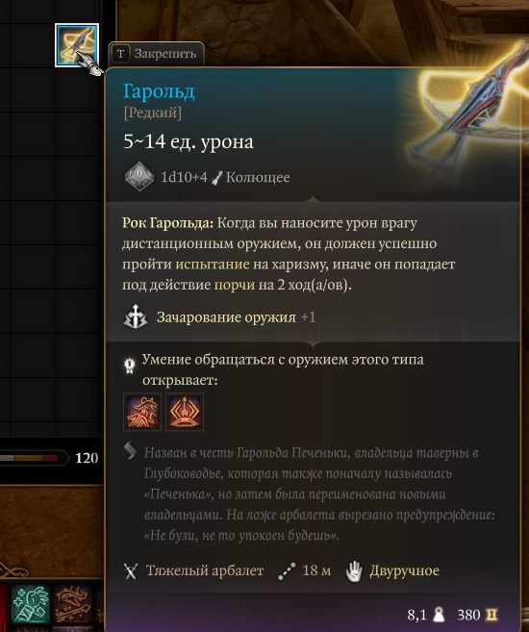529x632 pixels.
Task: Click the d10 damage dice icon
Action: tap(139, 177)
